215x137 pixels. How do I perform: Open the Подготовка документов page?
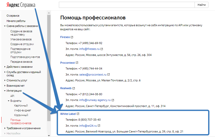[25, 57]
